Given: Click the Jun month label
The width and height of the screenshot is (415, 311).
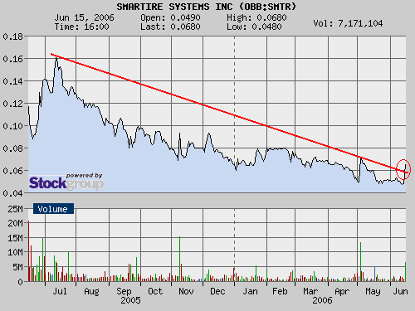Looking at the screenshot, I should tap(400, 291).
